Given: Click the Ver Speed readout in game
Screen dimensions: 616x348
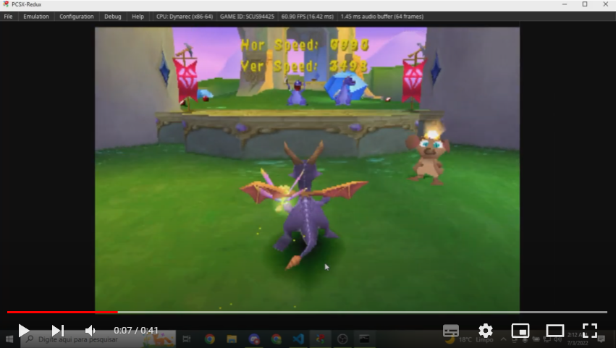Looking at the screenshot, I should pyautogui.click(x=305, y=66).
